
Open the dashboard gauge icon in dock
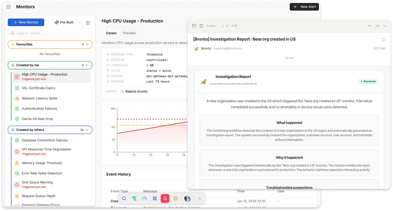click(x=145, y=199)
